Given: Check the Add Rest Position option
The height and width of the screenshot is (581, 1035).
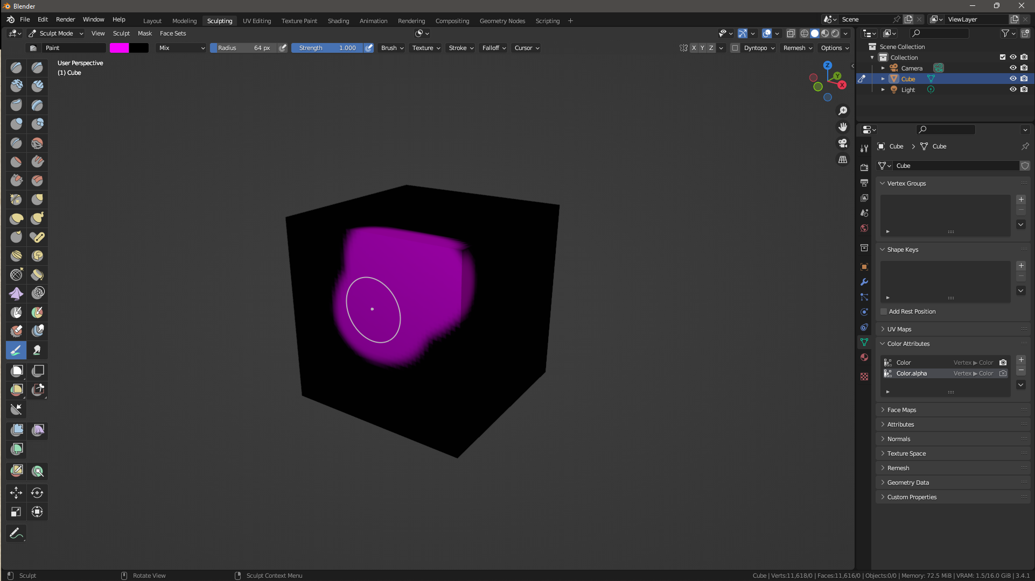Looking at the screenshot, I should (x=884, y=311).
